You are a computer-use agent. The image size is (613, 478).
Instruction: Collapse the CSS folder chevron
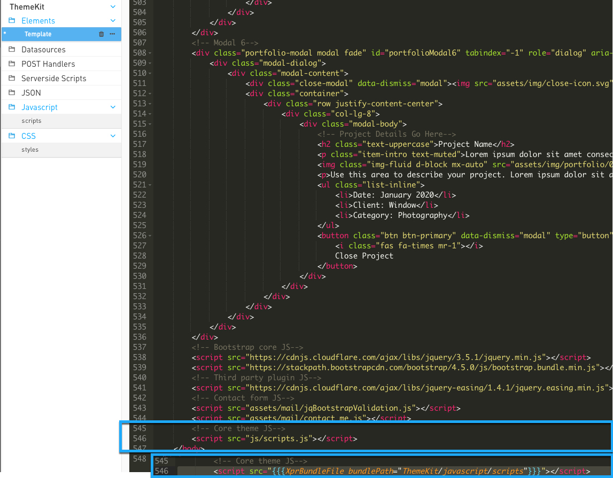pyautogui.click(x=113, y=136)
